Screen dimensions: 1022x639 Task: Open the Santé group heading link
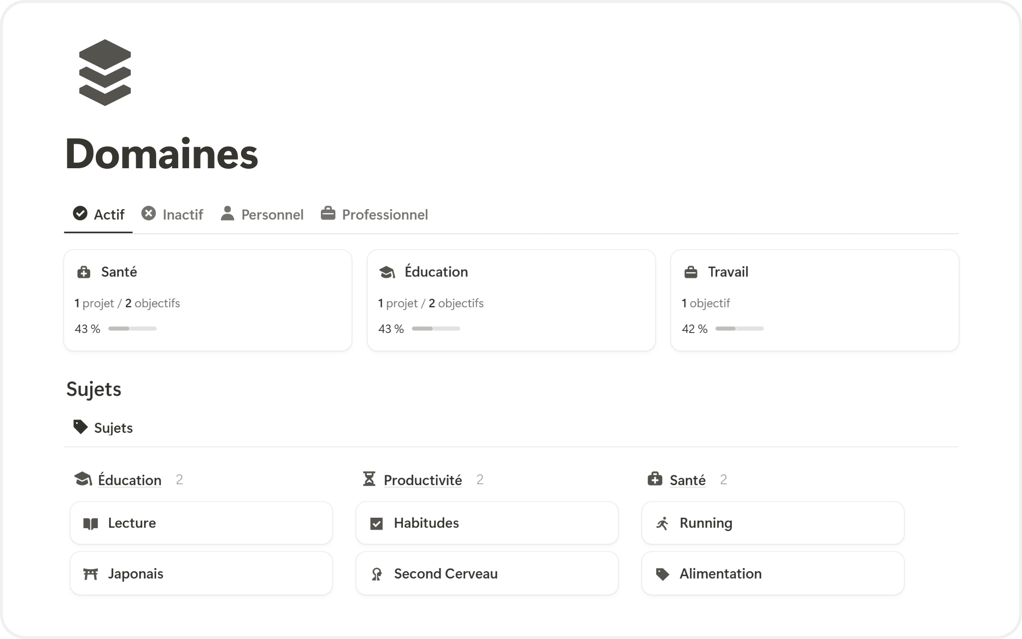(x=687, y=480)
